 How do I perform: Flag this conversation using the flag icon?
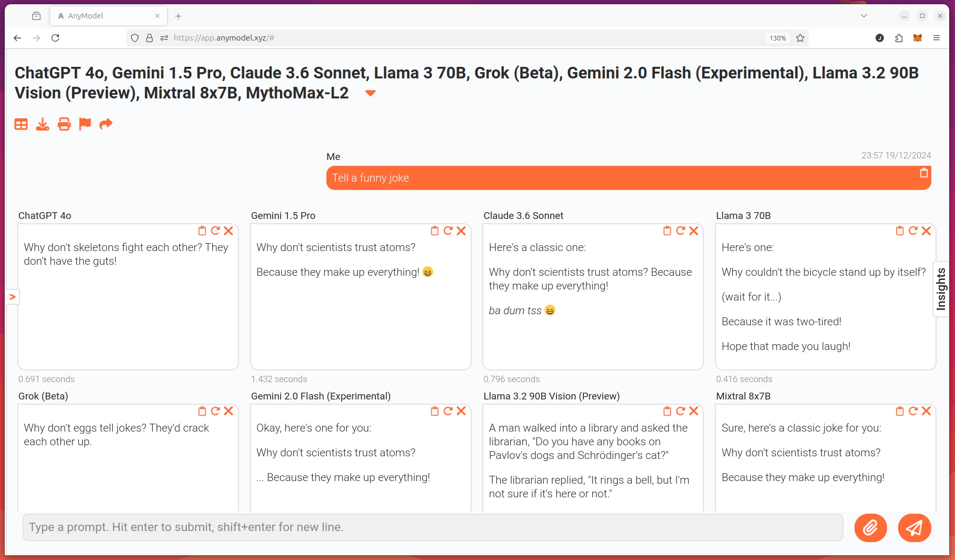tap(85, 124)
